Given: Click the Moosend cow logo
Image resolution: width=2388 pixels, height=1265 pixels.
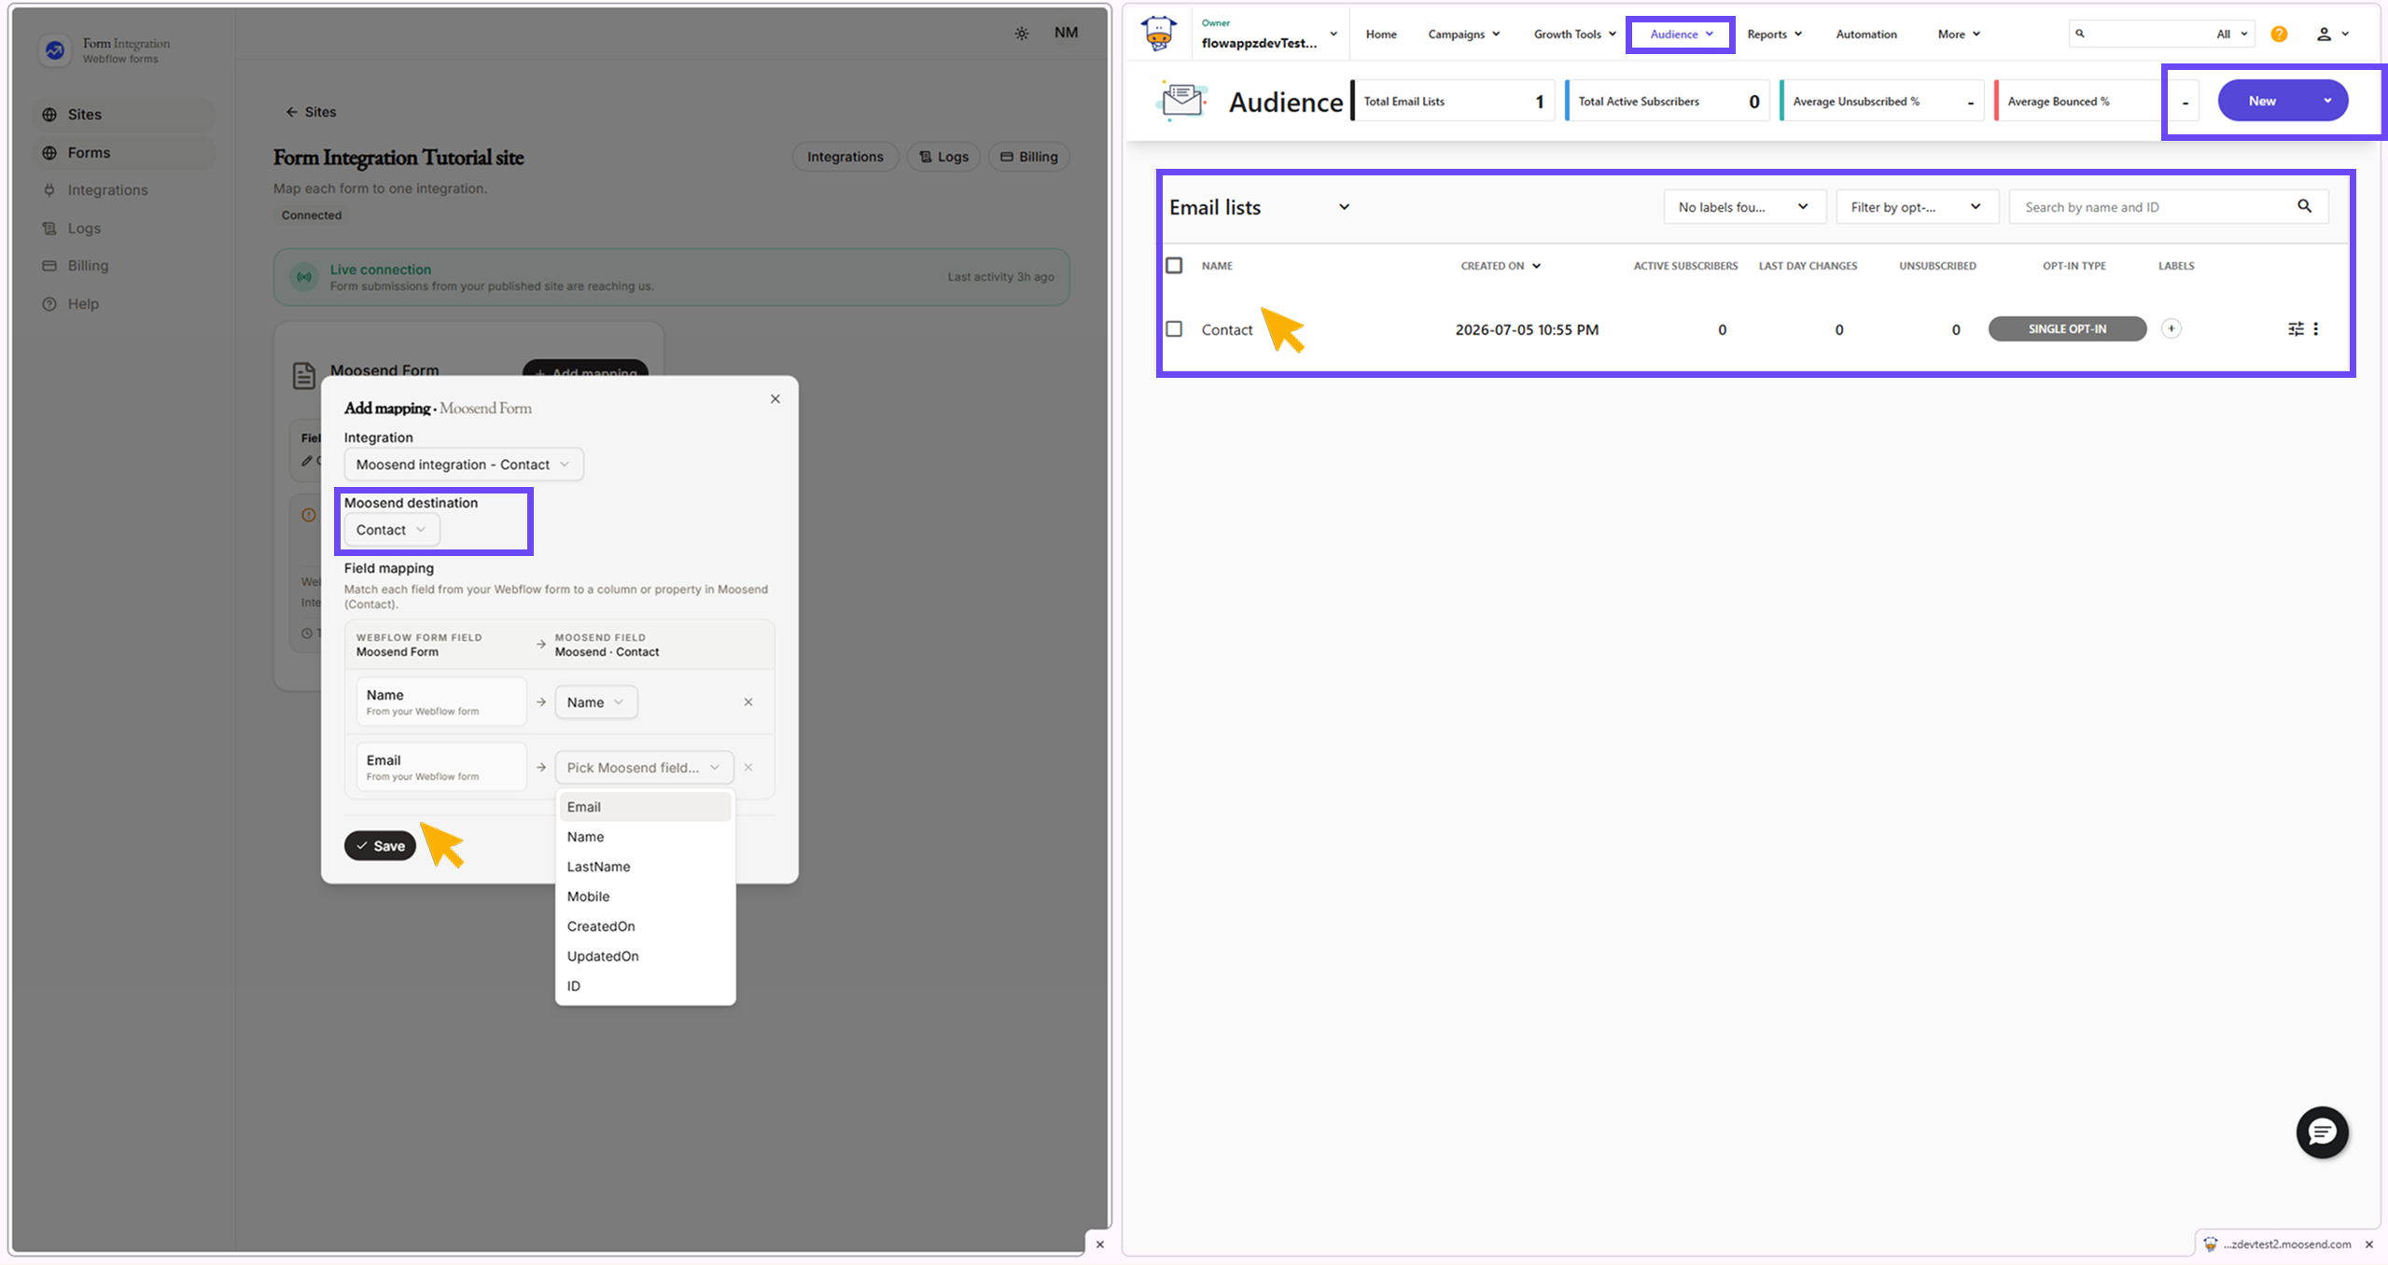Looking at the screenshot, I should click(1159, 34).
